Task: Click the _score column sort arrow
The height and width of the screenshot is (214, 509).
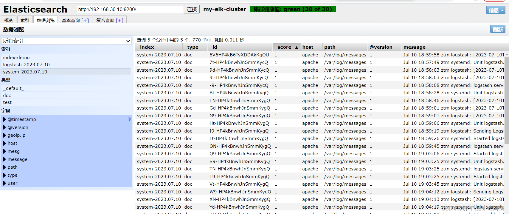Action: point(297,47)
